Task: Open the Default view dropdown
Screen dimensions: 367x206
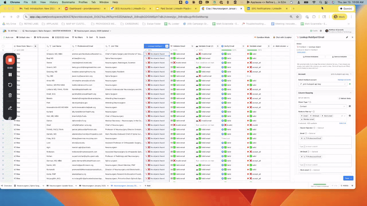Action: coord(25,37)
